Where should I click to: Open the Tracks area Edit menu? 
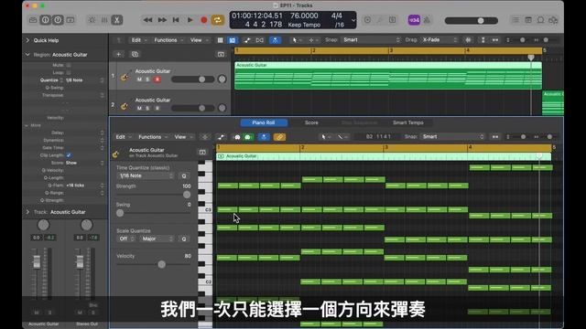click(138, 40)
